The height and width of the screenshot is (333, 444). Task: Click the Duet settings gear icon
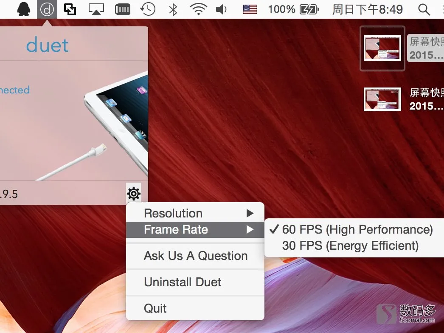134,194
